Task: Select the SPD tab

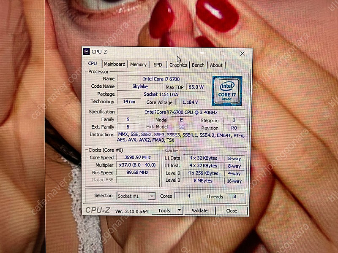Action: 158,65
